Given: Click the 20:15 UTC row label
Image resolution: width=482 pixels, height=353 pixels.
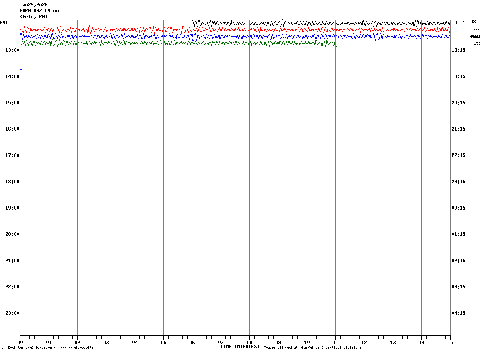Looking at the screenshot, I should [458, 102].
